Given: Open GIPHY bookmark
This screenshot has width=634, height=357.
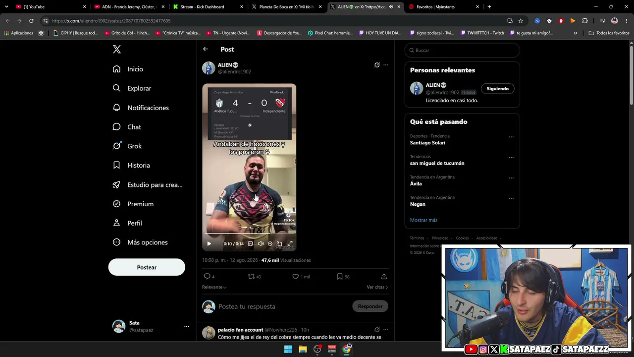Looking at the screenshot, I should [x=76, y=33].
